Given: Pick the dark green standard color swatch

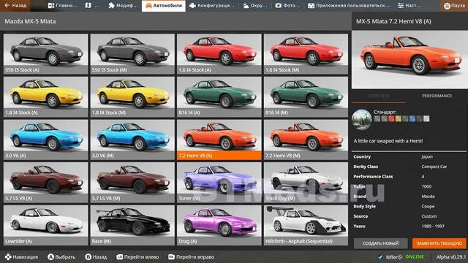Looking at the screenshot, I should [x=405, y=118].
